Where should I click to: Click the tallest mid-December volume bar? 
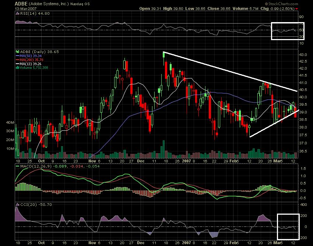164,149
